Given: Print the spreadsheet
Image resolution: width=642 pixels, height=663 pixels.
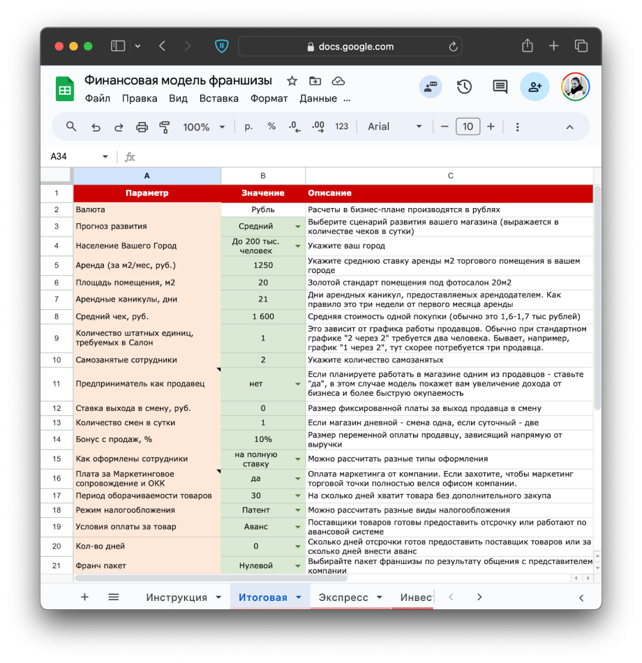Looking at the screenshot, I should [x=142, y=127].
